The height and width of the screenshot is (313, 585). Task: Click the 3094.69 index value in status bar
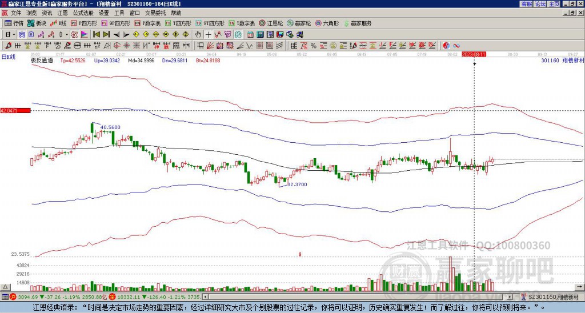click(28, 297)
